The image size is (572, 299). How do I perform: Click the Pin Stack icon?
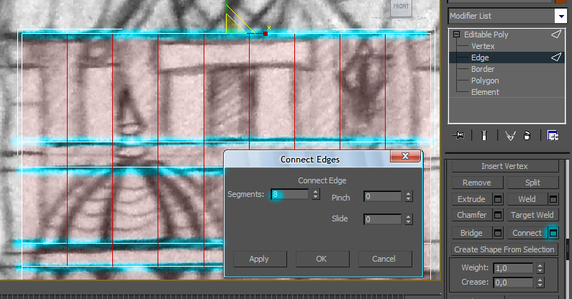pos(458,134)
